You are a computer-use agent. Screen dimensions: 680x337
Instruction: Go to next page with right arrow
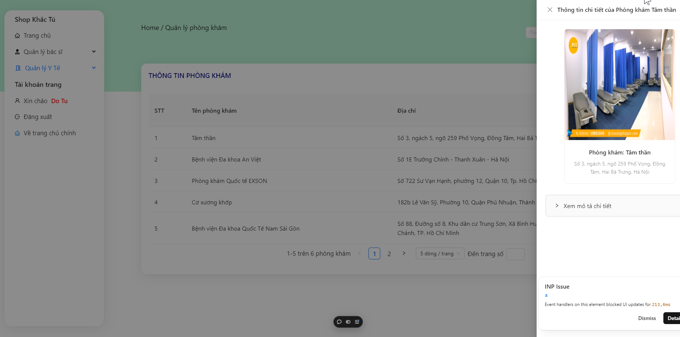(x=404, y=253)
